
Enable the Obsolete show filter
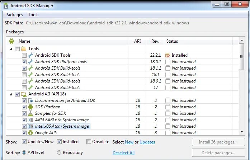89,141
